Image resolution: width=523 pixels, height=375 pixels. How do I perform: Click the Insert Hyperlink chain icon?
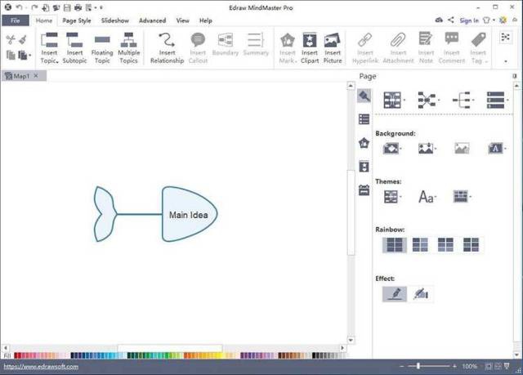coord(365,40)
